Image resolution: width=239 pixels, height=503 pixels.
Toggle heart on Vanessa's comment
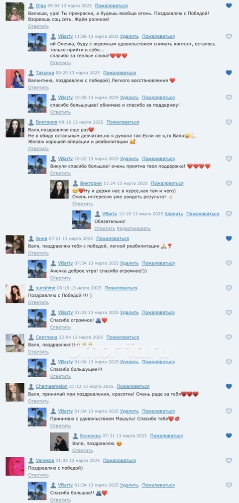pyautogui.click(x=229, y=460)
